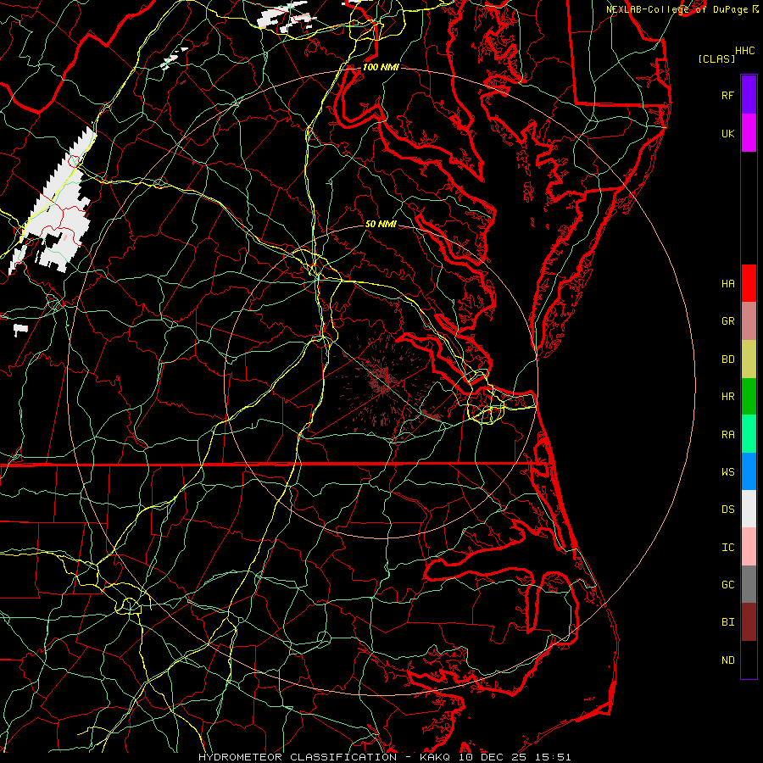Click the RA legend label

pos(727,435)
